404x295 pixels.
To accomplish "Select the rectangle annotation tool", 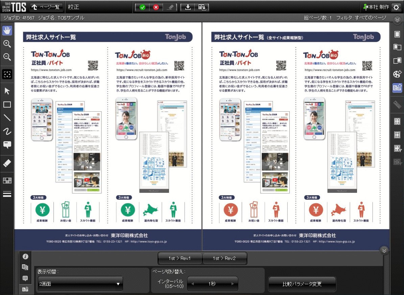I will click(7, 104).
